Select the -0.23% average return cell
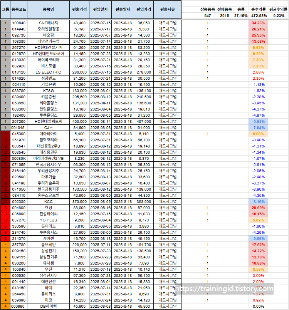The image size is (289, 310). [278, 16]
